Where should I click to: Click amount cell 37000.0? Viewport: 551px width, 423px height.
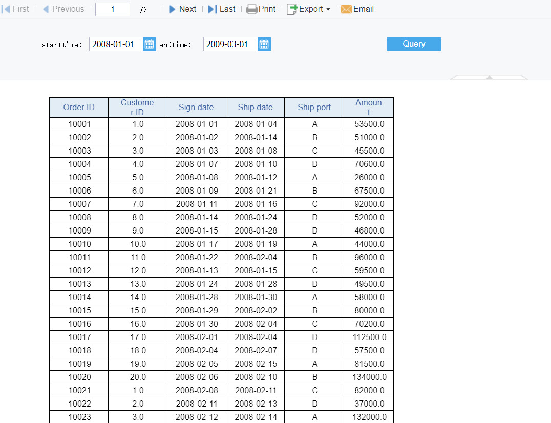[369, 404]
